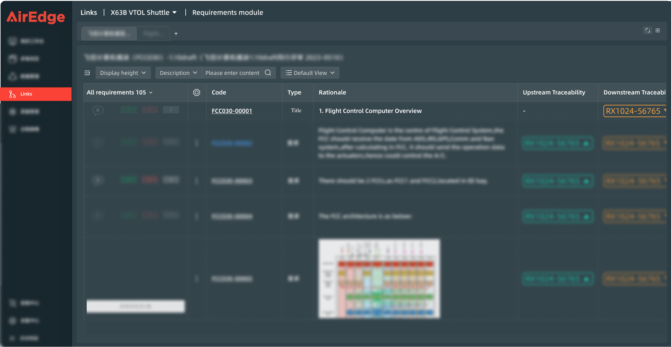The height and width of the screenshot is (347, 671).
Task: Click the AirEdge logo
Action: (36, 17)
